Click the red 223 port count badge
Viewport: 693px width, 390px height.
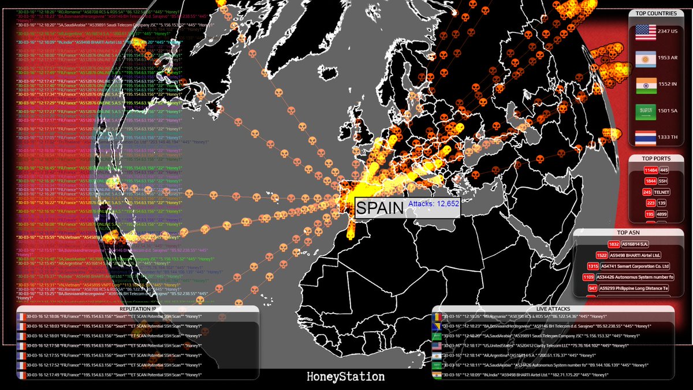651,203
